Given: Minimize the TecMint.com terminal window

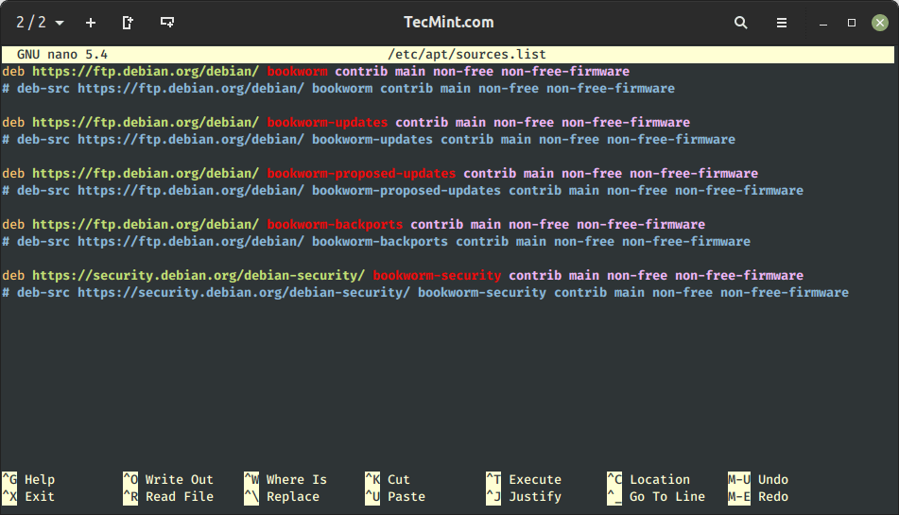Looking at the screenshot, I should [823, 24].
